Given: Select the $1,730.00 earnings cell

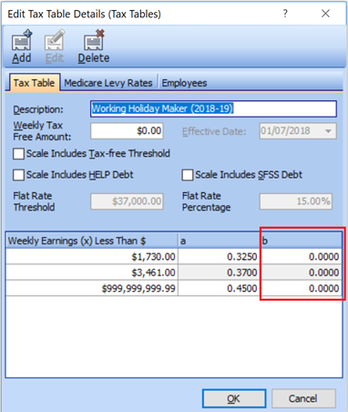Looking at the screenshot, I should coord(92,257).
